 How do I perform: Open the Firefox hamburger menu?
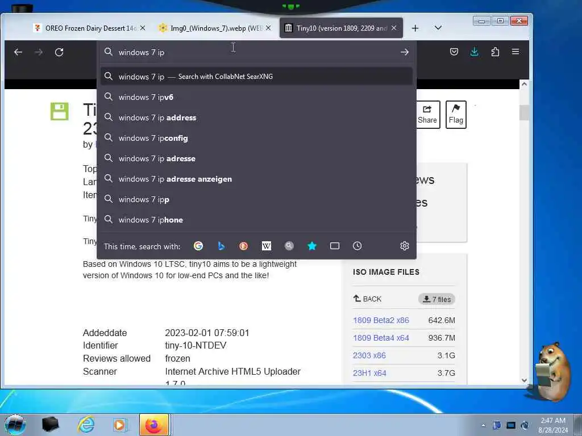(516, 52)
